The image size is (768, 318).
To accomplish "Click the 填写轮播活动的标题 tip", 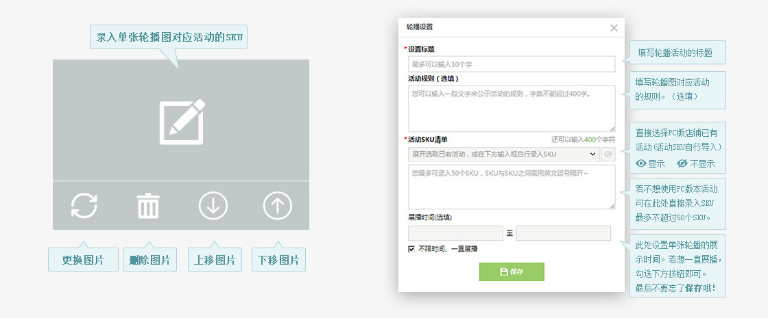I will coord(677,52).
